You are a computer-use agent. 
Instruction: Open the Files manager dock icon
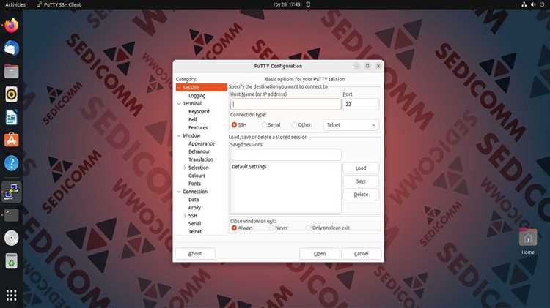point(11,72)
